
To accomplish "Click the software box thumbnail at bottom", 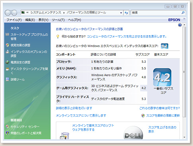I will click(64, 136).
